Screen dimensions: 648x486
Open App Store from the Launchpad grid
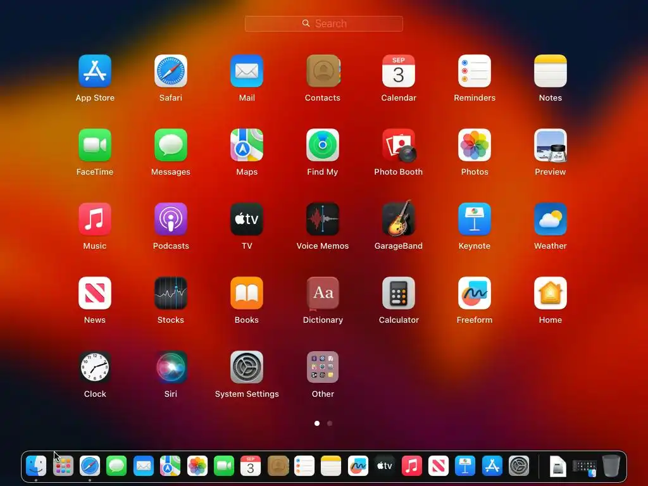[95, 71]
